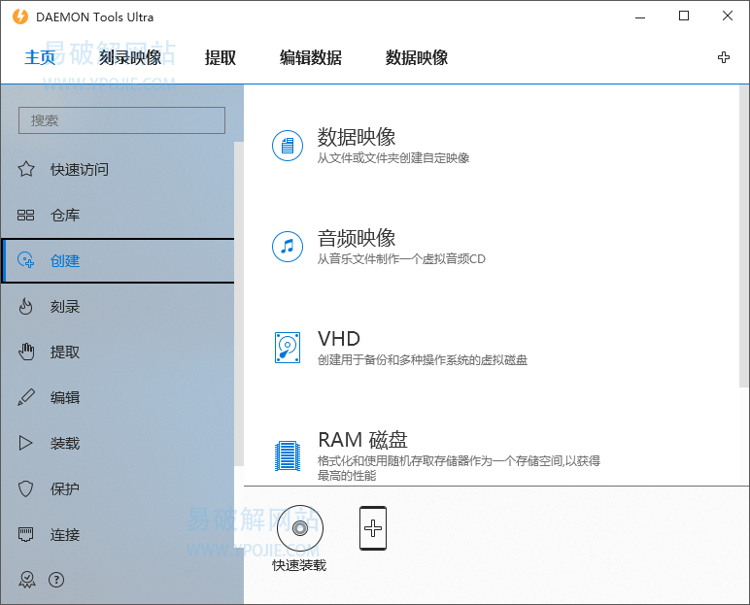
Task: Click description 从文件或文件夹创建自定映像
Action: [x=393, y=158]
